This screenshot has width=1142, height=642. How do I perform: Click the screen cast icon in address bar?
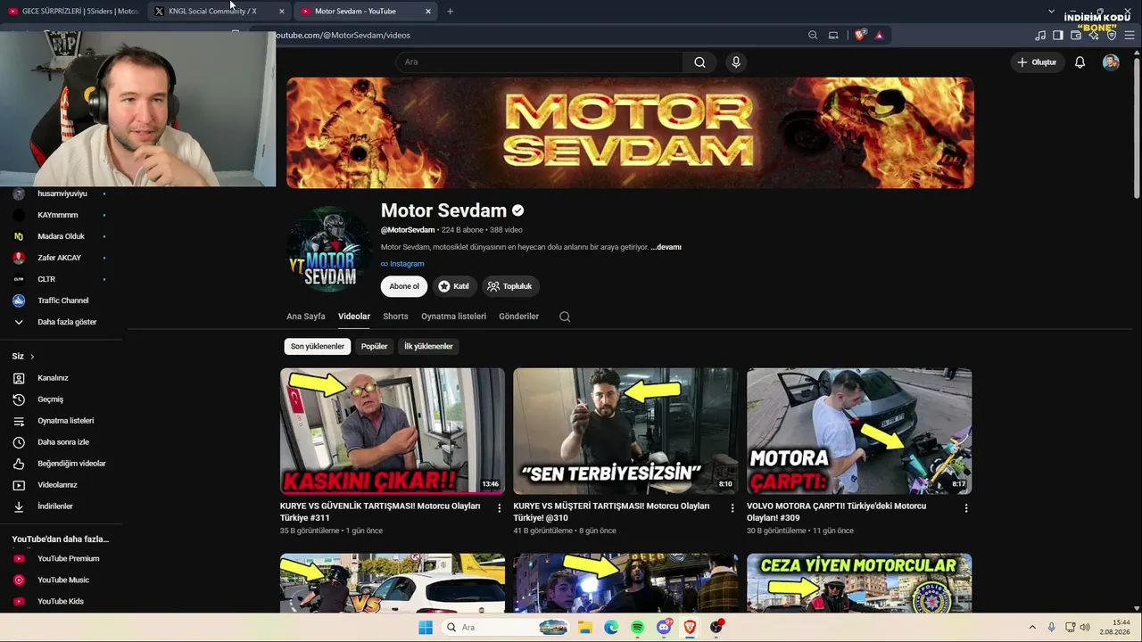tap(833, 36)
